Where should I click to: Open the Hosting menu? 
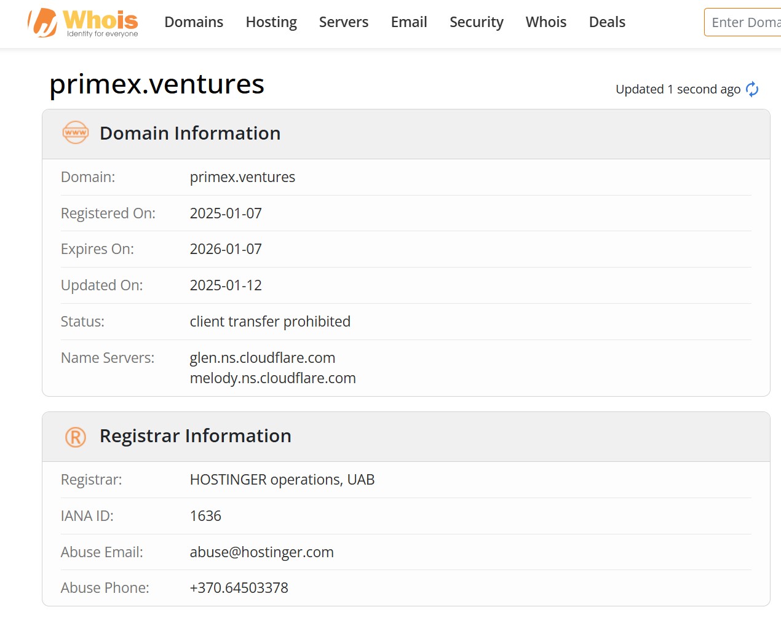click(x=271, y=22)
